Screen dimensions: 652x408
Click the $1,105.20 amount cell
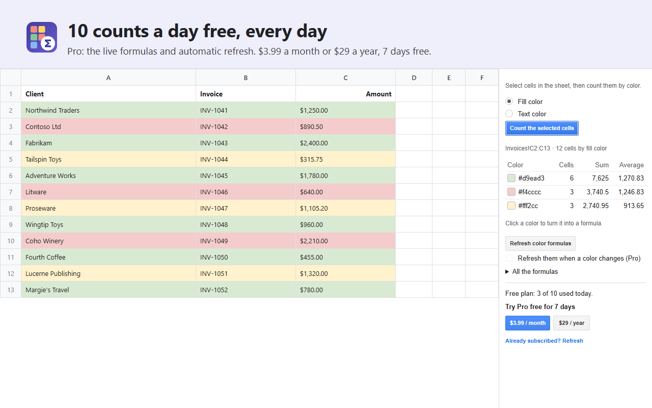coord(346,208)
